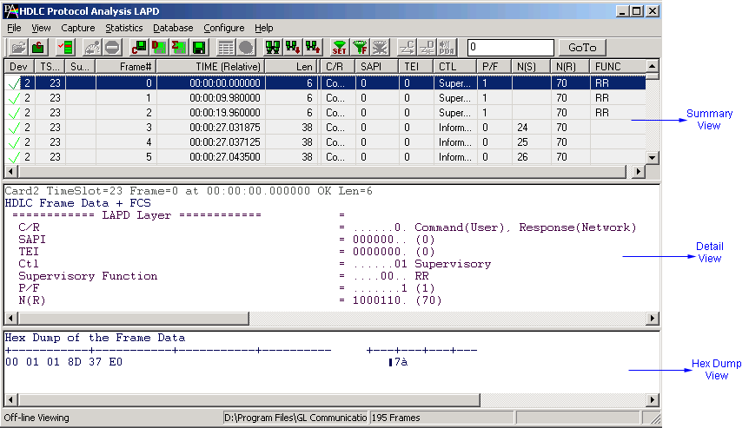This screenshot has width=749, height=428.
Task: Click the grayed table grid icon
Action: pos(225,48)
